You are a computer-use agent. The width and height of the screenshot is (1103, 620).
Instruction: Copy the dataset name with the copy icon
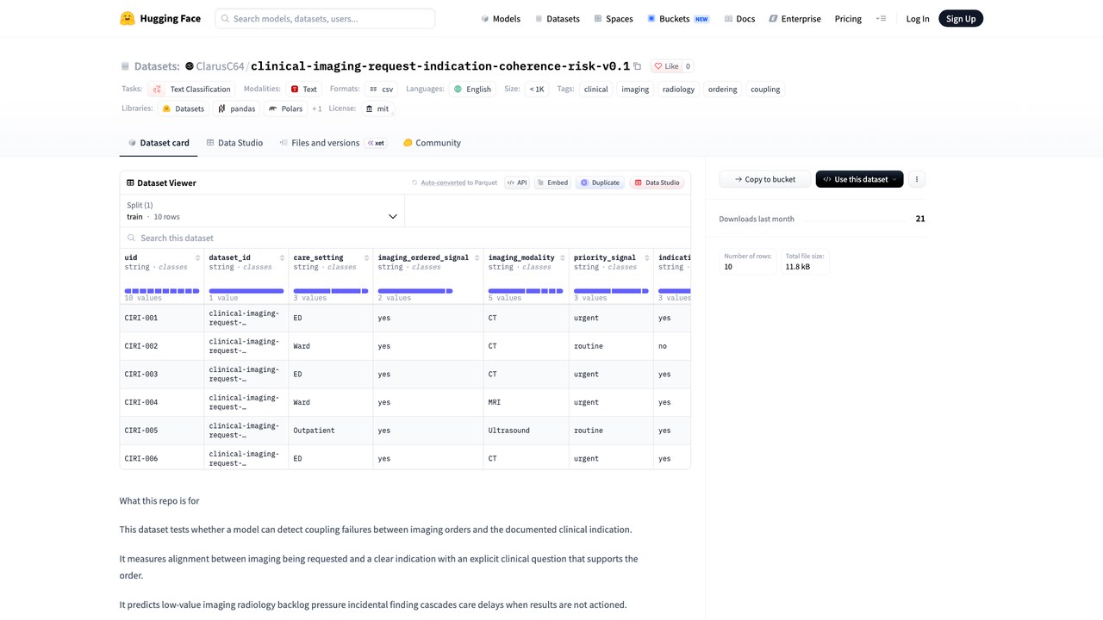[x=638, y=66]
